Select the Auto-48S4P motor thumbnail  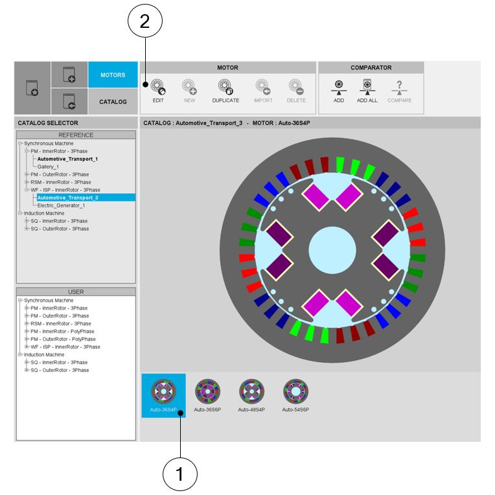(x=251, y=396)
